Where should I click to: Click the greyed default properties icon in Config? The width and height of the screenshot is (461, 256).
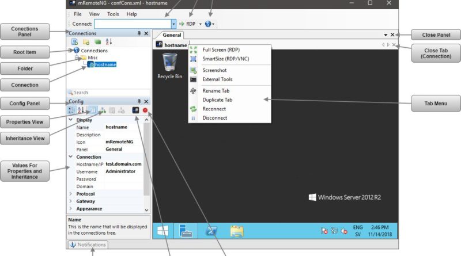[112, 110]
